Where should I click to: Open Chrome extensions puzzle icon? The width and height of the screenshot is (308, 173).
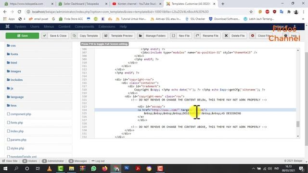pos(289,12)
